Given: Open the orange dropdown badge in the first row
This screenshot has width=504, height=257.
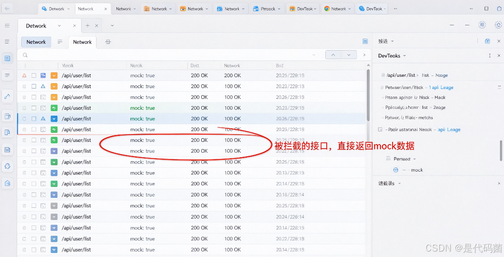Looking at the screenshot, I should pos(54,75).
